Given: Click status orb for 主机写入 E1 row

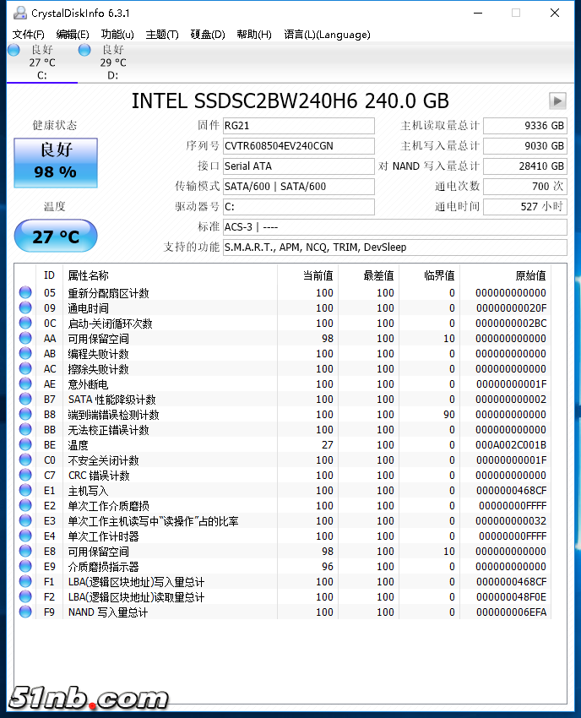Looking at the screenshot, I should point(25,491).
